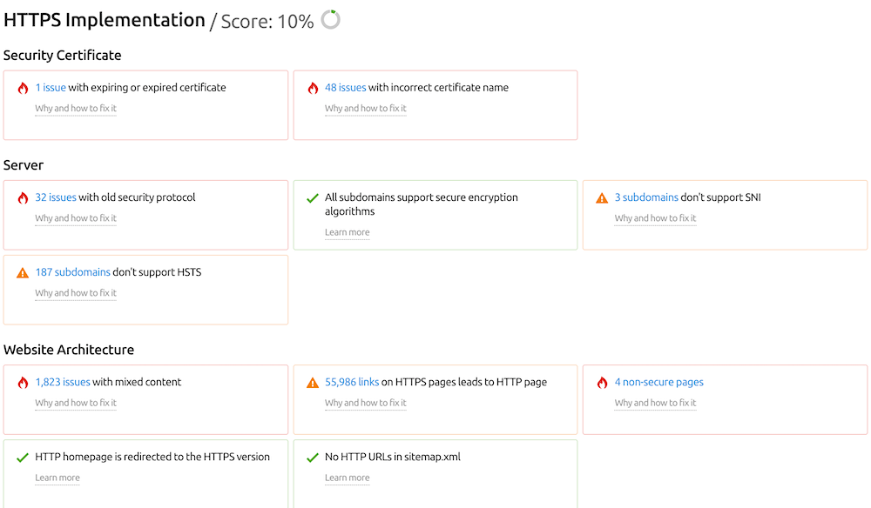Open the '187 subdomains' HSTS link
Viewport: 871px width, 508px height.
[72, 272]
